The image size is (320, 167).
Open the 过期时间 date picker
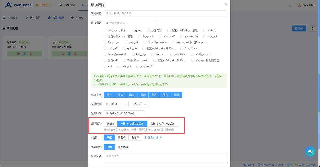(x=124, y=113)
